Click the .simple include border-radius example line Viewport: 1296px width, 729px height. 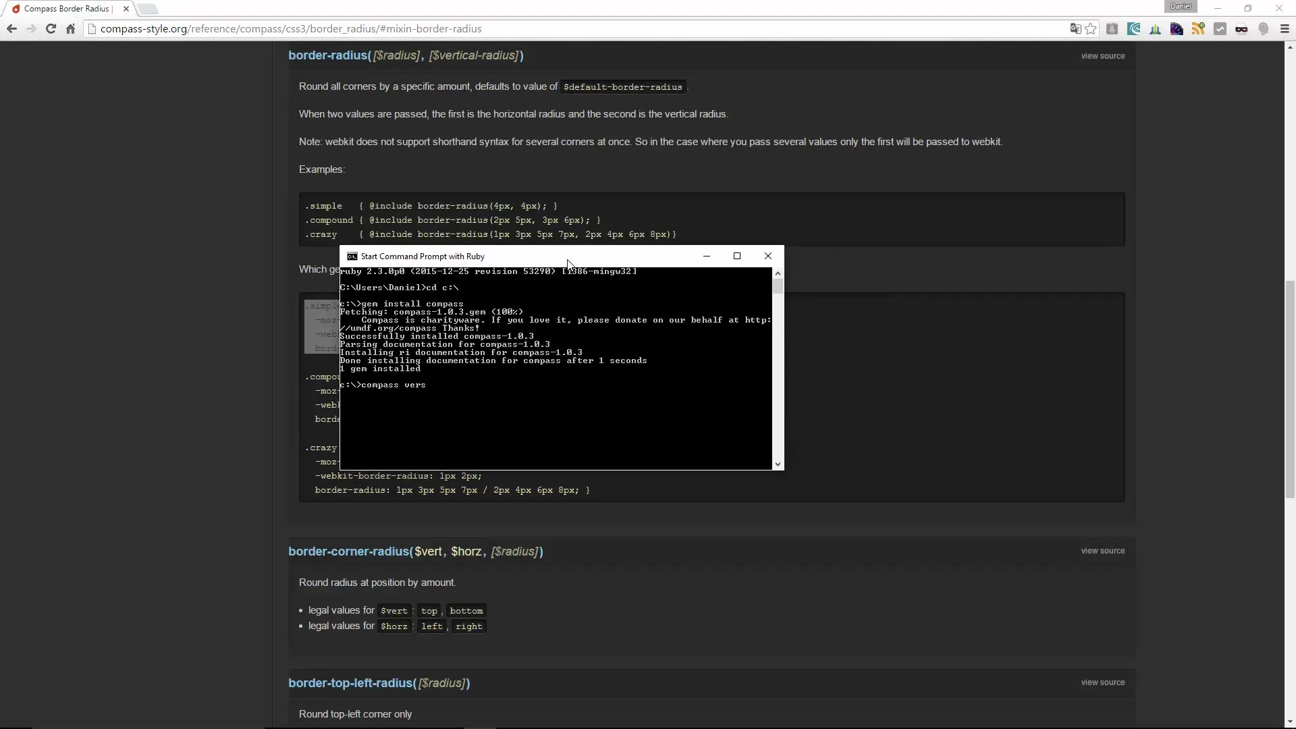(431, 206)
